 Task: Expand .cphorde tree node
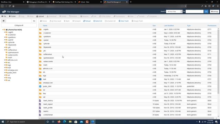coord(5,42)
